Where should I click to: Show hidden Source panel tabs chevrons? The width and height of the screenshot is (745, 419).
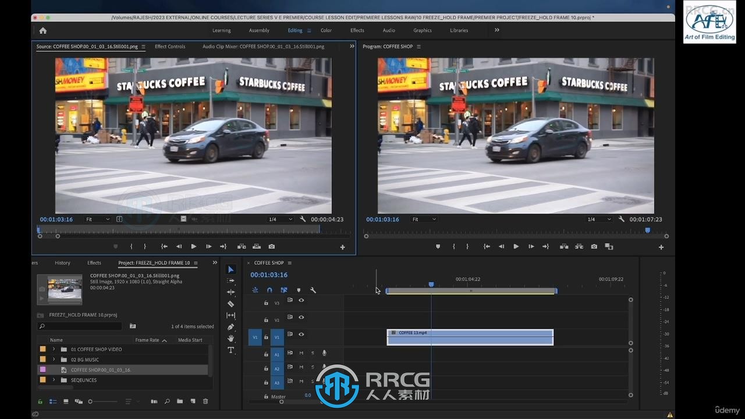click(x=352, y=47)
